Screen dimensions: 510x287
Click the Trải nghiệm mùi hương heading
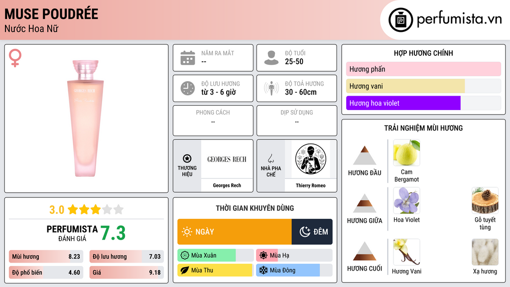tap(423, 128)
